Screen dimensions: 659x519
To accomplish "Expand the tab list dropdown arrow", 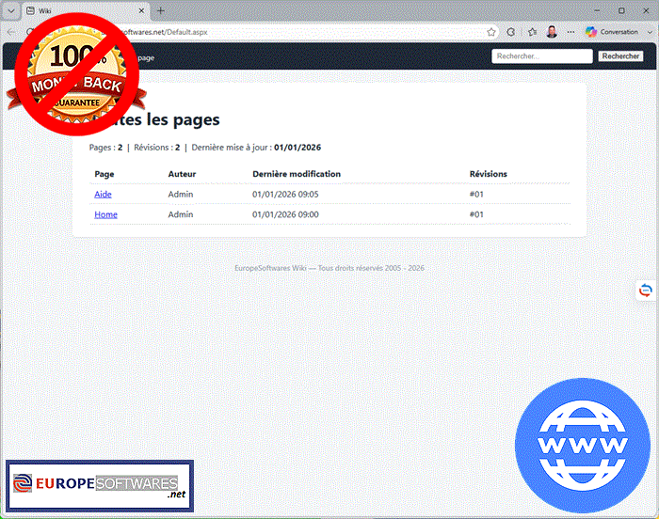I will click(x=11, y=11).
